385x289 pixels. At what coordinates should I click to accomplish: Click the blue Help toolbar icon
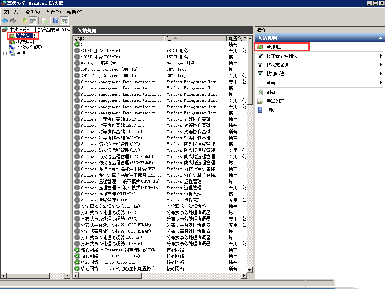point(56,21)
